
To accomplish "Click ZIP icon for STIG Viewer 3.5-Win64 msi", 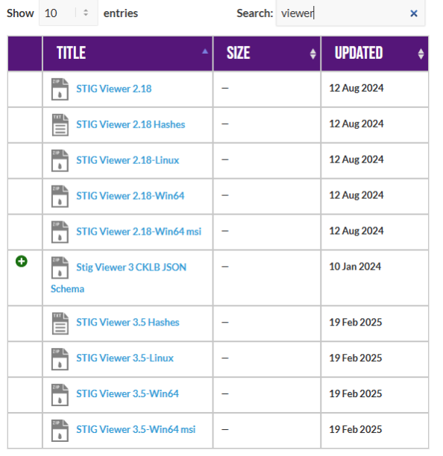I will pyautogui.click(x=60, y=431).
